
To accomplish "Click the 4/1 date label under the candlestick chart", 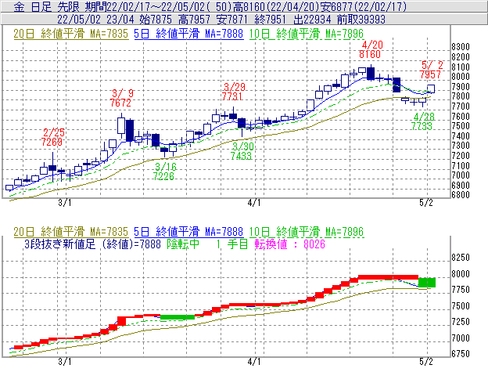I will pyautogui.click(x=254, y=203).
